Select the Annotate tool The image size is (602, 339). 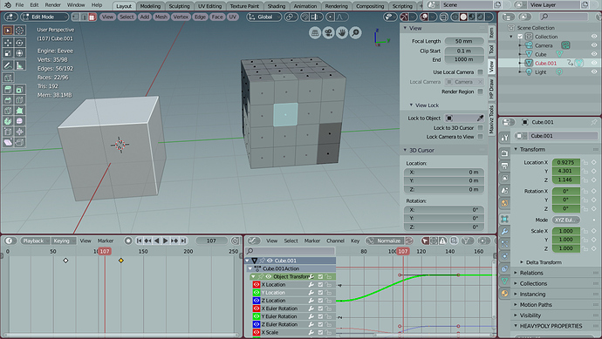pos(8,65)
